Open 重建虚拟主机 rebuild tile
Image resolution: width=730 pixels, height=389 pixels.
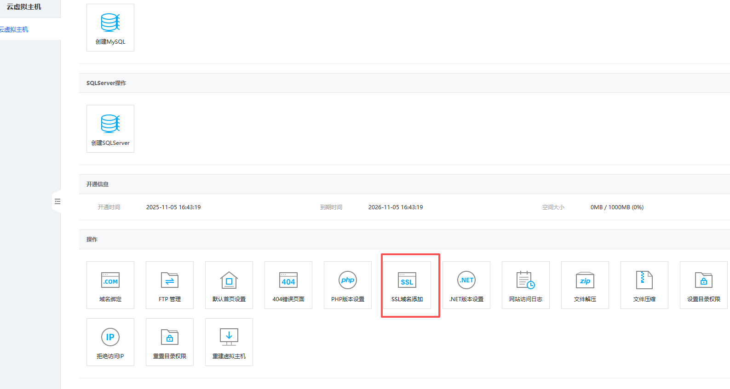pos(229,342)
